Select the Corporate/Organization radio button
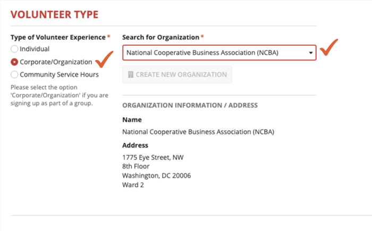 click(14, 62)
